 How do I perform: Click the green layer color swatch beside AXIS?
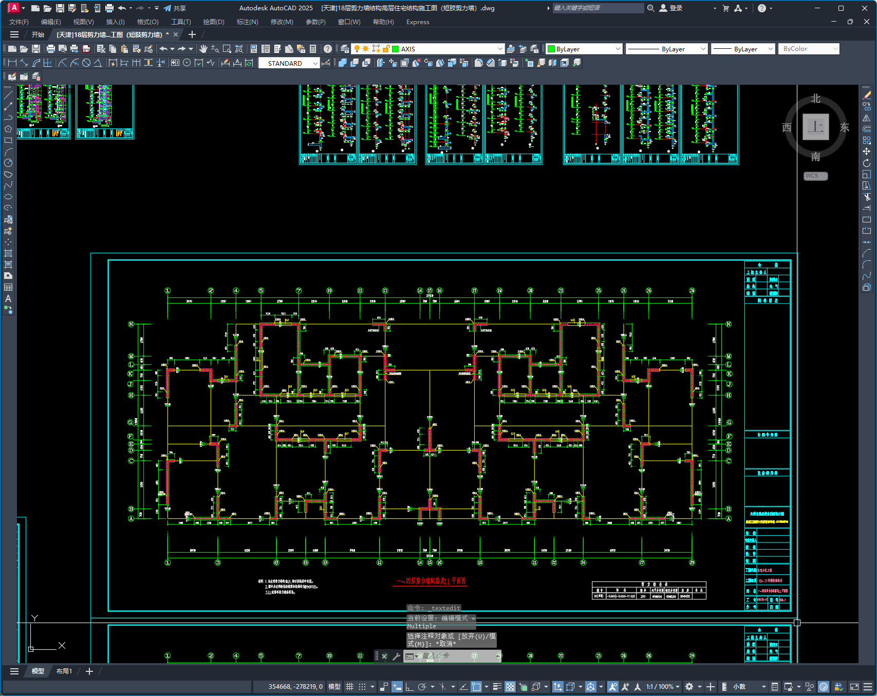[396, 49]
